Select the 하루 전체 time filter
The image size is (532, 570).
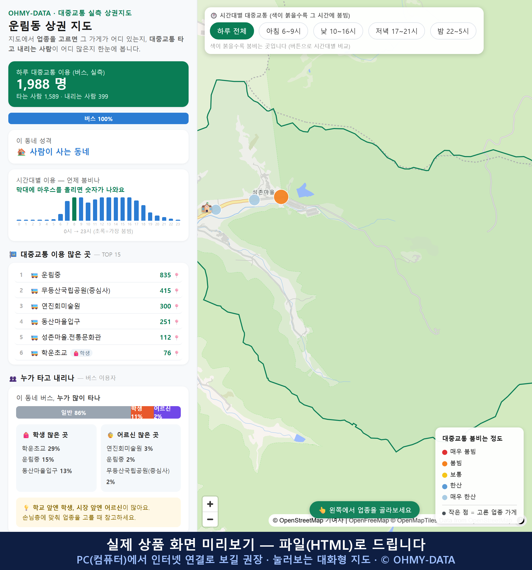point(232,31)
